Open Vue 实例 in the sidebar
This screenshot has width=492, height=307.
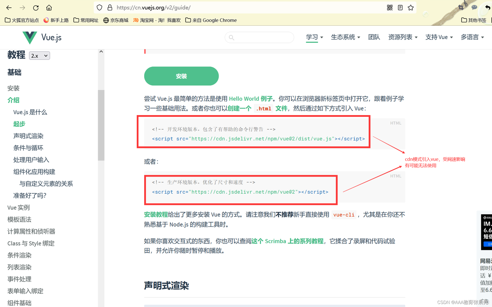(x=19, y=207)
